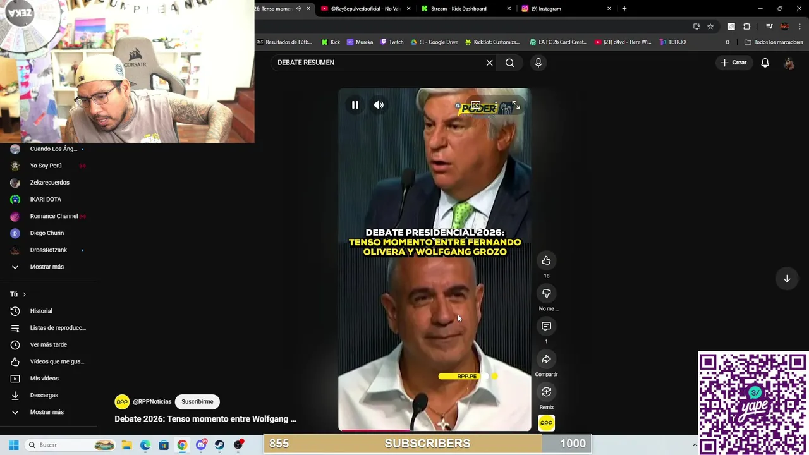Open YouTube notifications bell
The height and width of the screenshot is (455, 809).
pos(765,63)
